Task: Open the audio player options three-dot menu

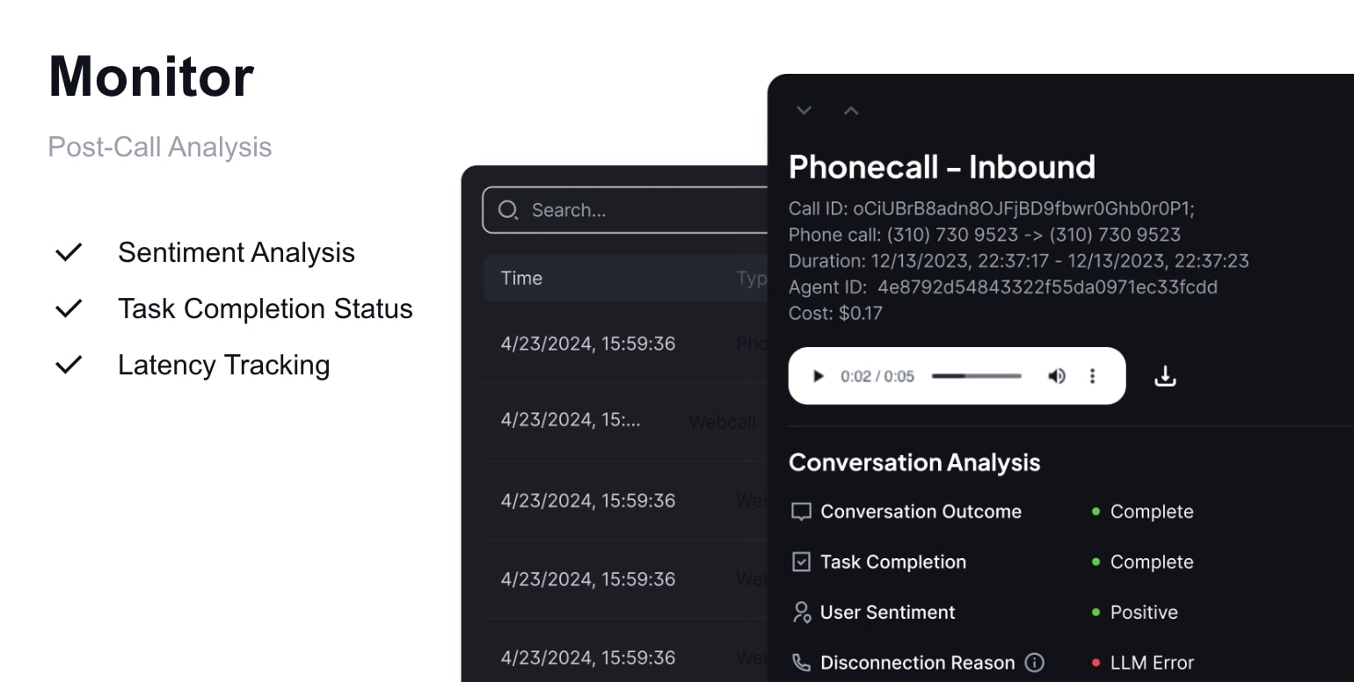Action: (1092, 375)
